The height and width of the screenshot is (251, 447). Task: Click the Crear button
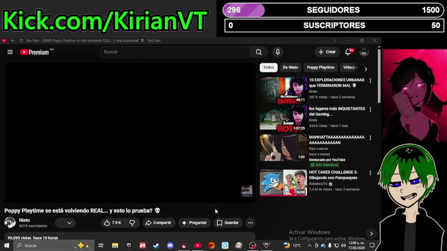coord(327,52)
